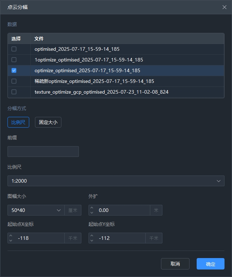This screenshot has width=232, height=277.
Task: Open the 比例尺 1:2000 dropdown
Action: pyautogui.click(x=116, y=181)
